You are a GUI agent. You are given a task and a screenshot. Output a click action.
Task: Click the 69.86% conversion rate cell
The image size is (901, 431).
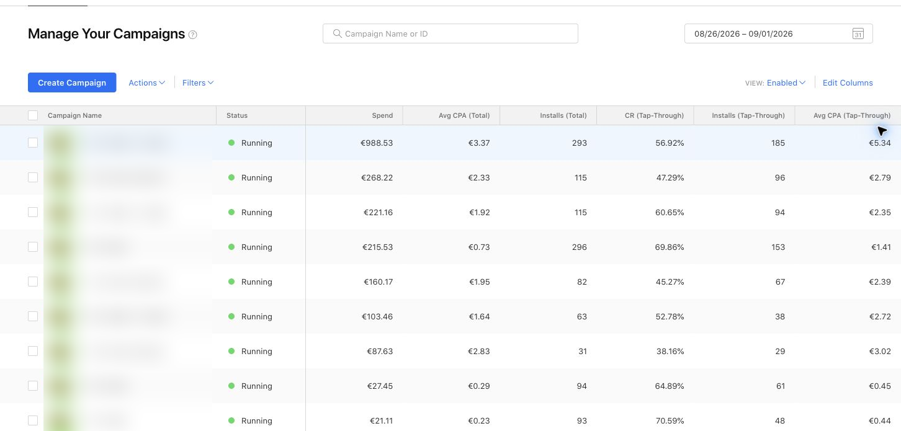point(670,247)
